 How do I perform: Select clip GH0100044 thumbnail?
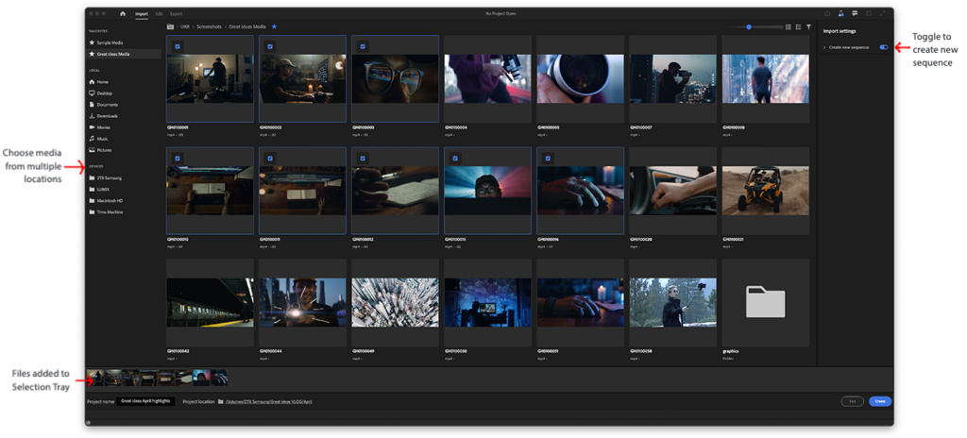pyautogui.click(x=303, y=302)
